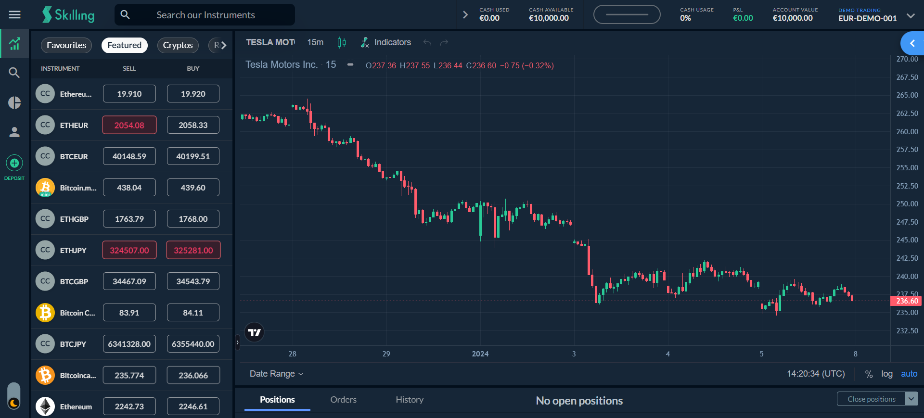Buy ETHJPY at 325281.00

click(x=193, y=250)
